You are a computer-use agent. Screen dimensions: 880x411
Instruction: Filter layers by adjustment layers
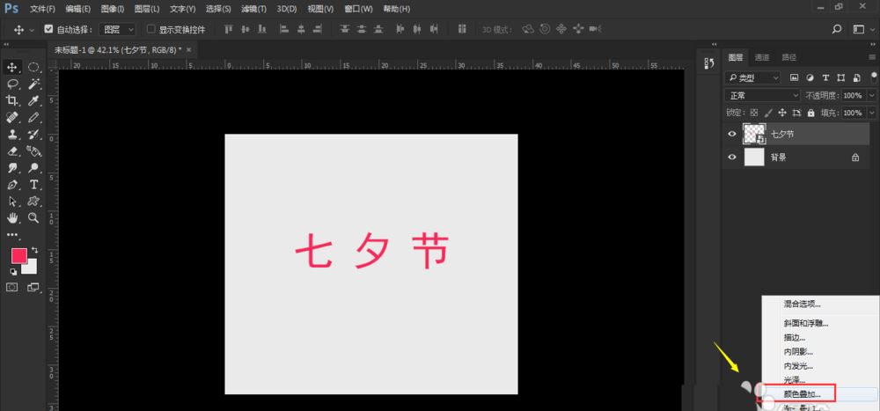810,77
